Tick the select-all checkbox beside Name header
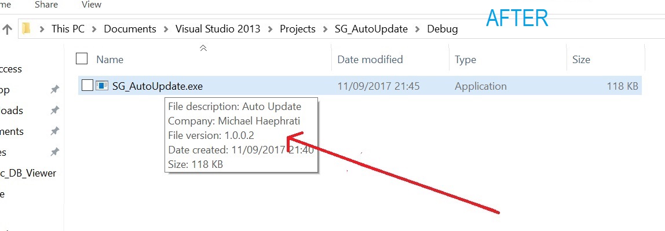Screen dimensions: 665x231 pyautogui.click(x=82, y=58)
